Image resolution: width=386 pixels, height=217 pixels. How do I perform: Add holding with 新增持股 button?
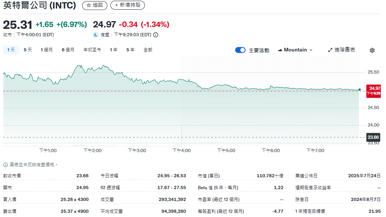coord(127,5)
